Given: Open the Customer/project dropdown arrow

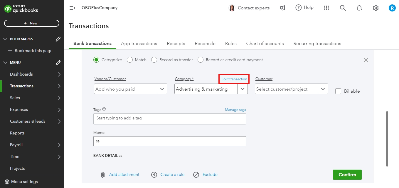Looking at the screenshot, I should point(323,89).
